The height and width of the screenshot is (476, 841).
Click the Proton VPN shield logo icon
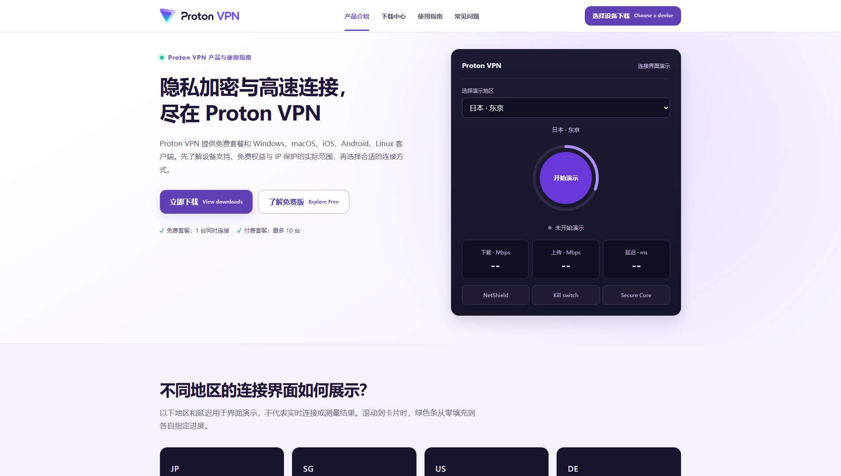pos(167,15)
